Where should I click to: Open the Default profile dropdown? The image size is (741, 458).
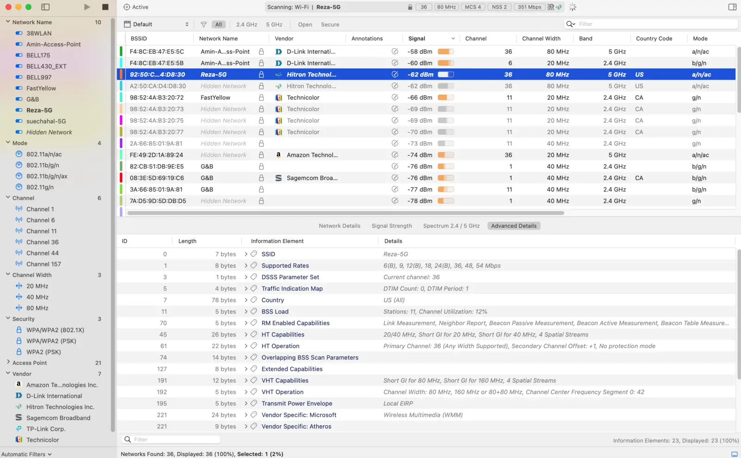coord(157,25)
